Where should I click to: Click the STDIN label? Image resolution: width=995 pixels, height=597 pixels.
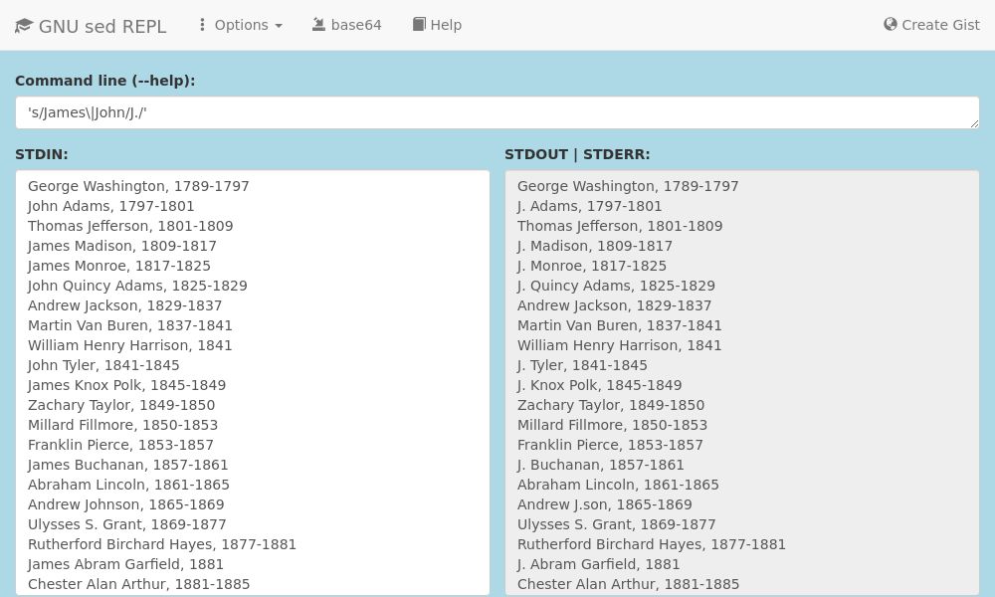click(41, 154)
